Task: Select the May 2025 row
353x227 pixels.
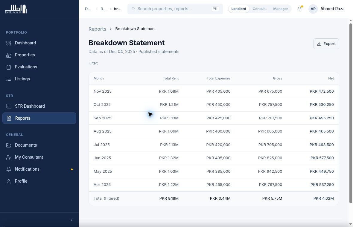Action: [x=213, y=171]
